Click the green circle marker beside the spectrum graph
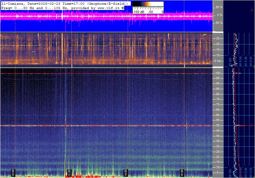 (x=254, y=66)
